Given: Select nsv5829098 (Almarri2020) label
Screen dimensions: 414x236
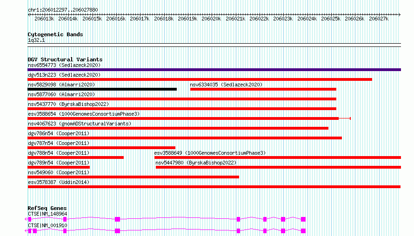Looking at the screenshot, I should point(61,85).
